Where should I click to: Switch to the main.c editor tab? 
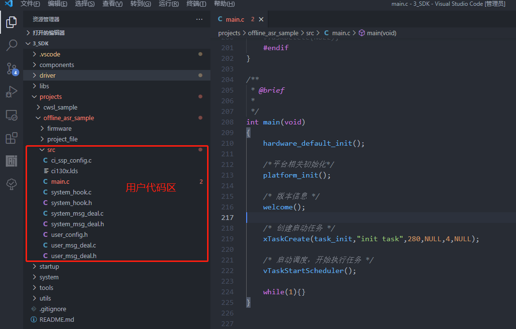(235, 19)
